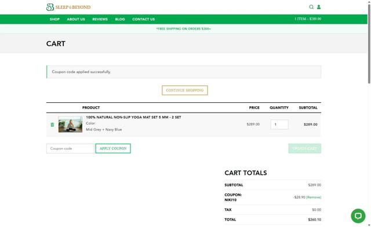Image resolution: width=371 pixels, height=227 pixels.
Task: Open the search magnifier icon
Action: point(311,7)
